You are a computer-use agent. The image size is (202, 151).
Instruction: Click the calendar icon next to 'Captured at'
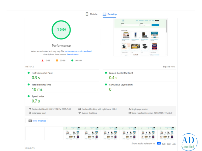(30, 109)
